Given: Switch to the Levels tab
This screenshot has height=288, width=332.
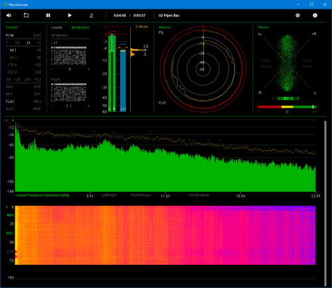Looking at the screenshot, I should point(56,27).
